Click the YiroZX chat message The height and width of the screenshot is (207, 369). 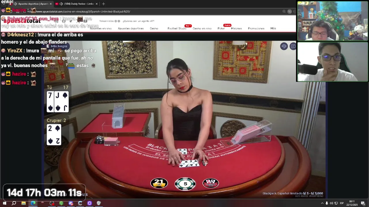click(x=48, y=58)
